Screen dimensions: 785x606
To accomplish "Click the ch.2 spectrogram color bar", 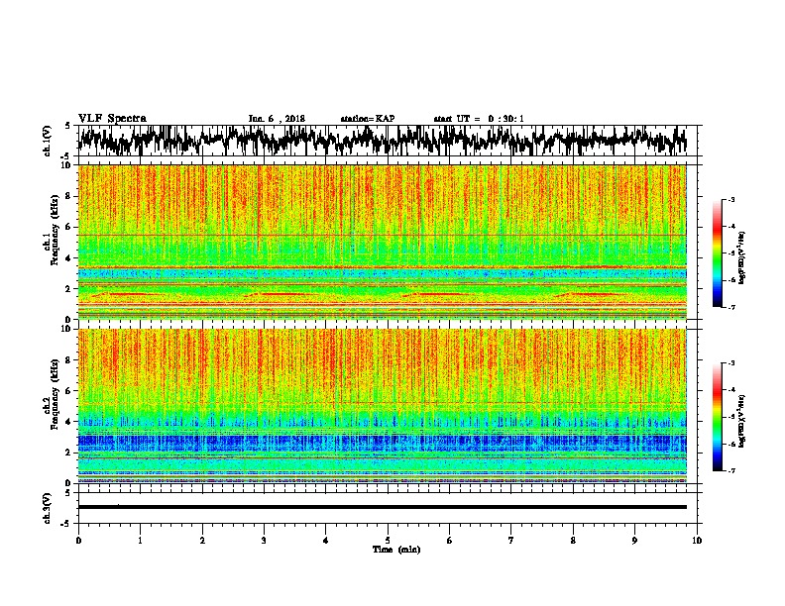I will [x=717, y=417].
